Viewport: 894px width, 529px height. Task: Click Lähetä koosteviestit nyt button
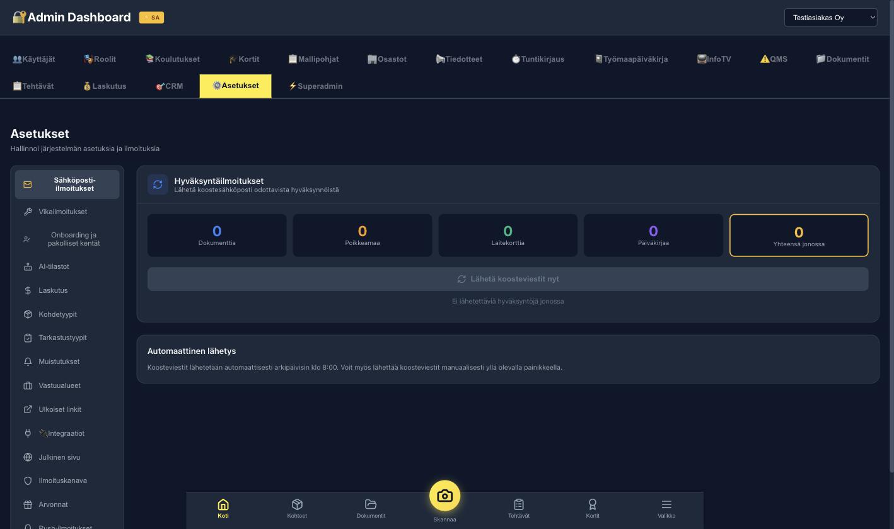[x=508, y=279]
